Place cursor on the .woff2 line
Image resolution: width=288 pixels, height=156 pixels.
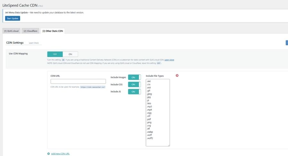tap(150, 138)
